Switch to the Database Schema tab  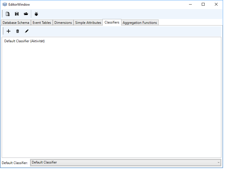[x=16, y=23]
